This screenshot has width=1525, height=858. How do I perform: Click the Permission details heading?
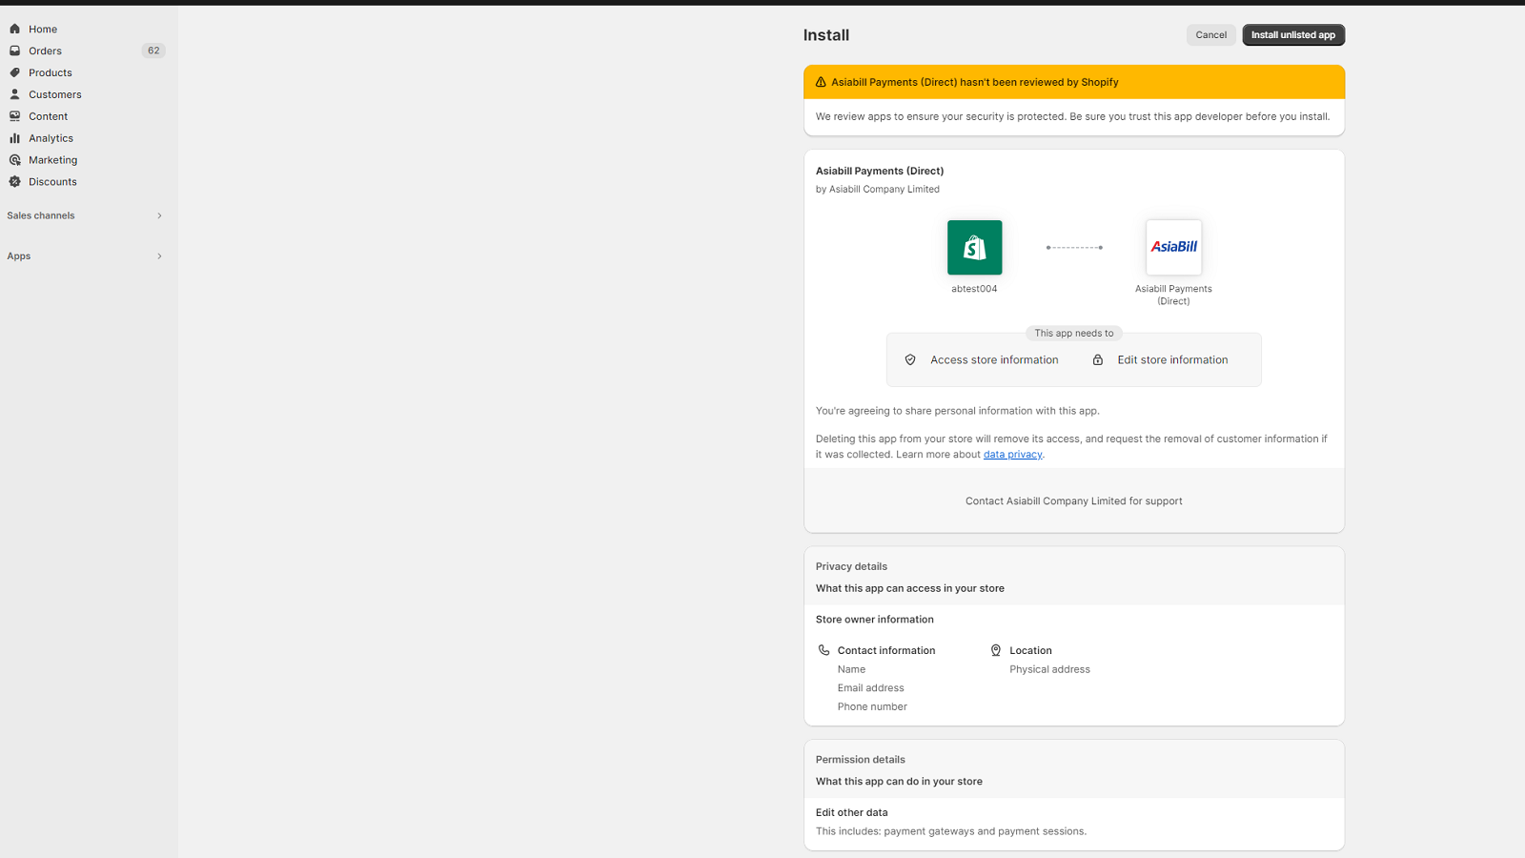coord(861,760)
